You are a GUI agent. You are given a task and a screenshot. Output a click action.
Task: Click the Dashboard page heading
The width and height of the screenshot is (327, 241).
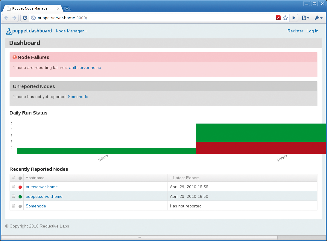click(x=25, y=43)
